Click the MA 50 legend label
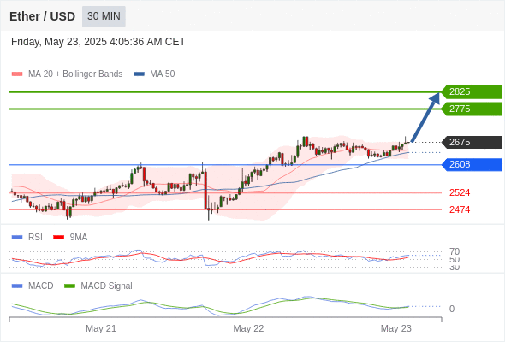The height and width of the screenshot is (342, 505). coord(163,74)
